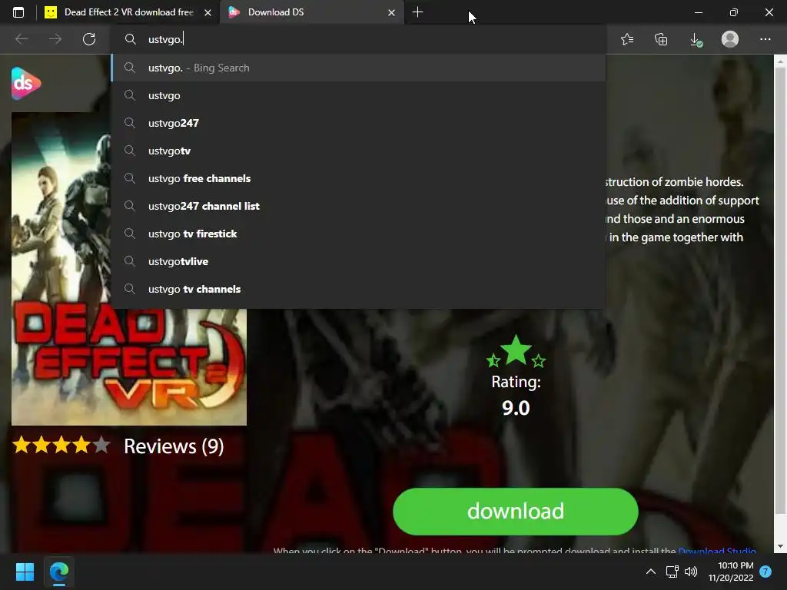Open a new tab with plus button

click(417, 12)
